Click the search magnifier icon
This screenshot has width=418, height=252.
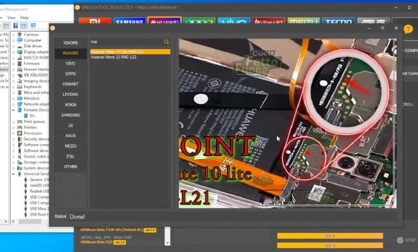(x=167, y=42)
